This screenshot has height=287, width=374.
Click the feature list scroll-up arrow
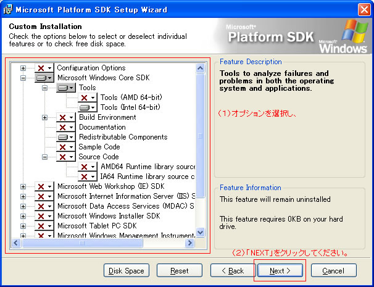pyautogui.click(x=200, y=69)
